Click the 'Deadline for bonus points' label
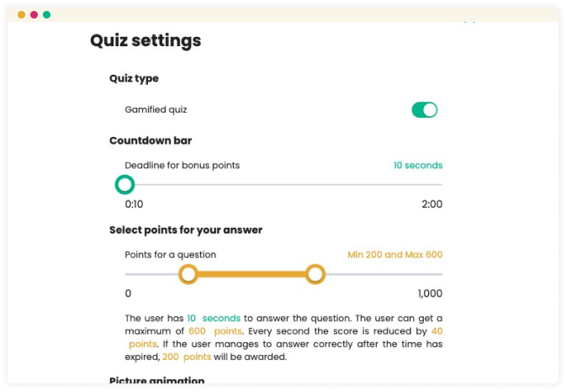566x391 pixels. point(182,165)
